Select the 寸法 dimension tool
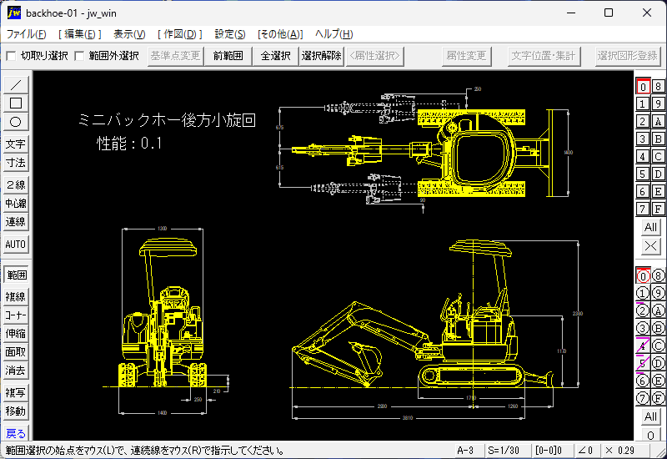The width and height of the screenshot is (667, 459). pyautogui.click(x=16, y=163)
